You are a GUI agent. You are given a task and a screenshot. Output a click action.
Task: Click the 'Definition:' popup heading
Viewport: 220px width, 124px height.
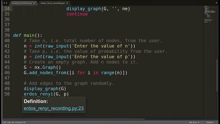[36, 101]
